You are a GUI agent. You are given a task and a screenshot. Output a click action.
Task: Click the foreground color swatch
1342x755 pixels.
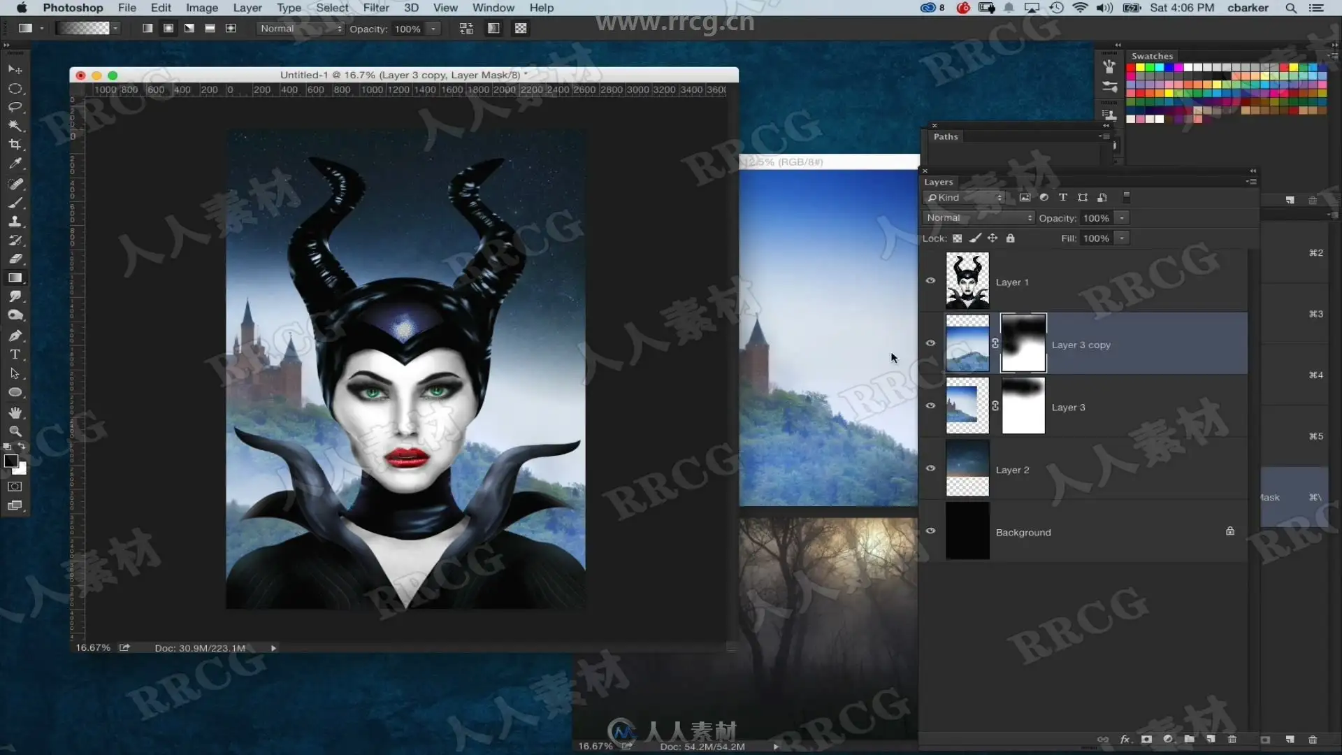tap(10, 461)
